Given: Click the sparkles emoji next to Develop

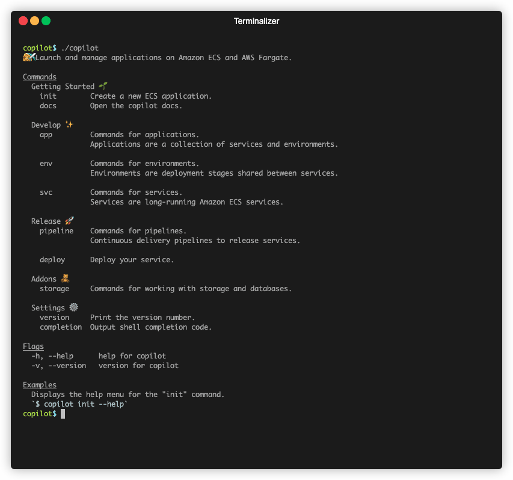Looking at the screenshot, I should point(69,125).
